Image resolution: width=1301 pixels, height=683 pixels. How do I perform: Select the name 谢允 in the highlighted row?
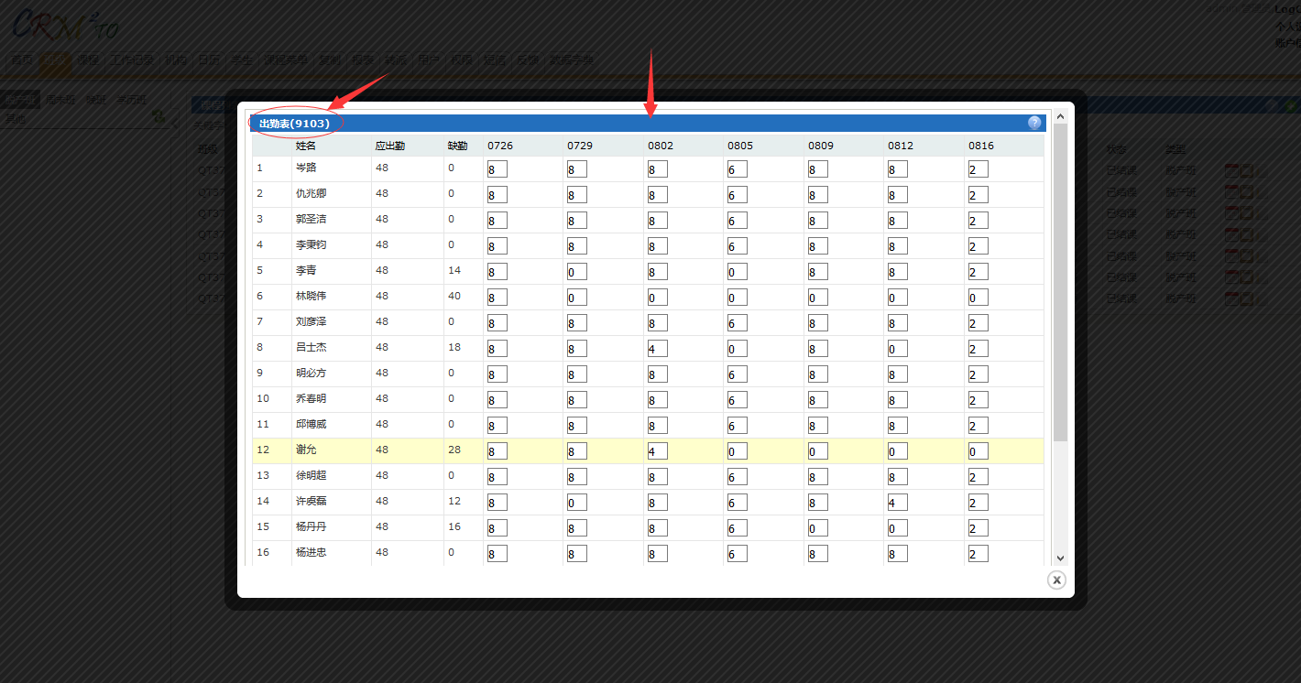tap(306, 450)
